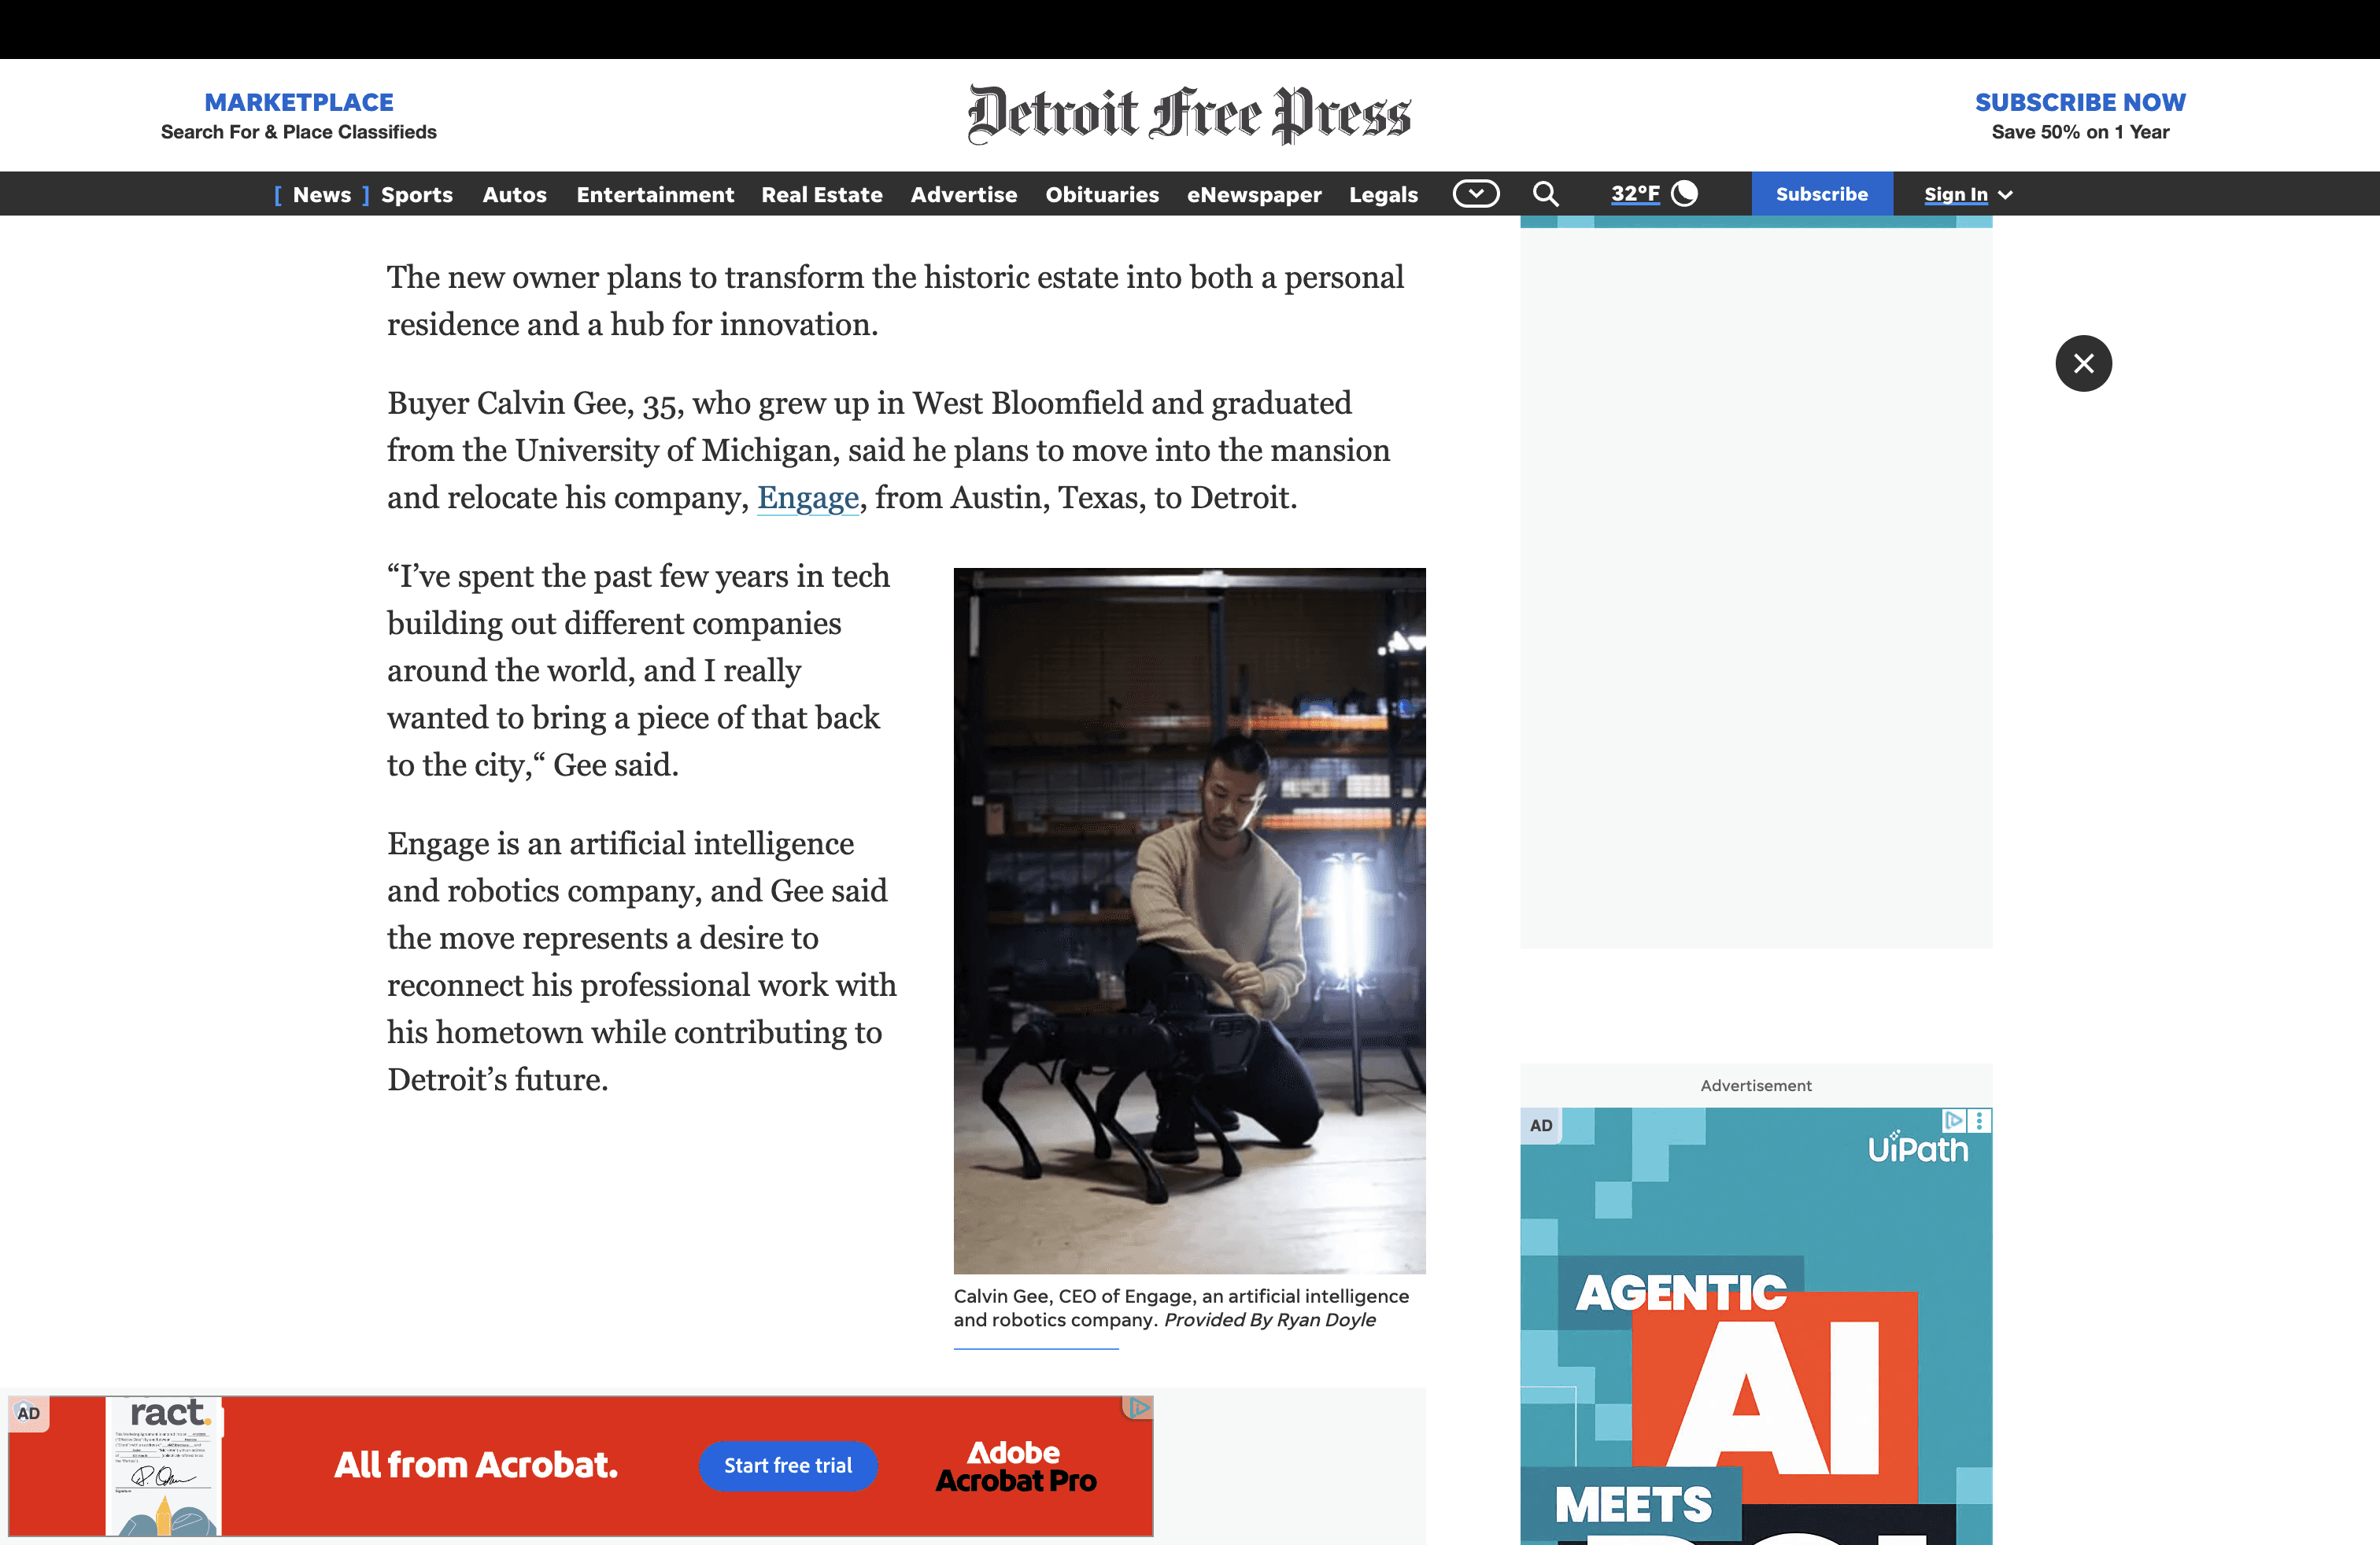Open the search magnifier icon
Viewport: 2380px width, 1545px height.
tap(1545, 194)
